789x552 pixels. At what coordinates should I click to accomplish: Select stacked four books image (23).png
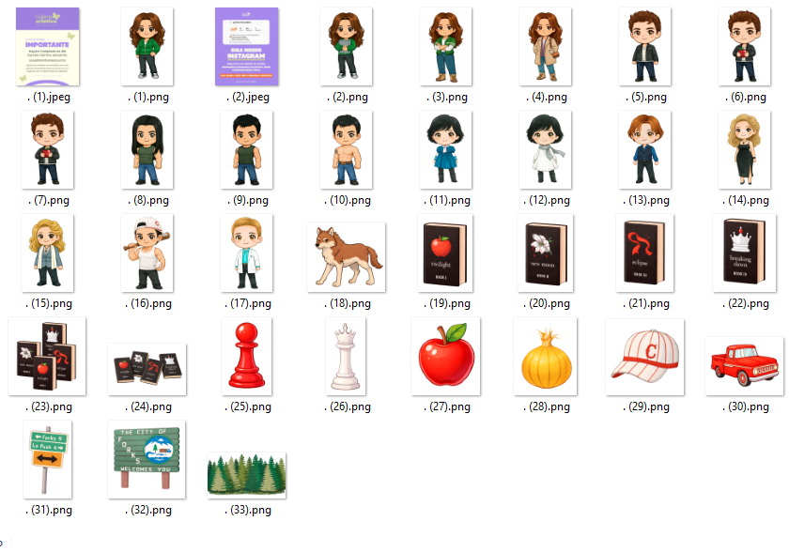[47, 357]
